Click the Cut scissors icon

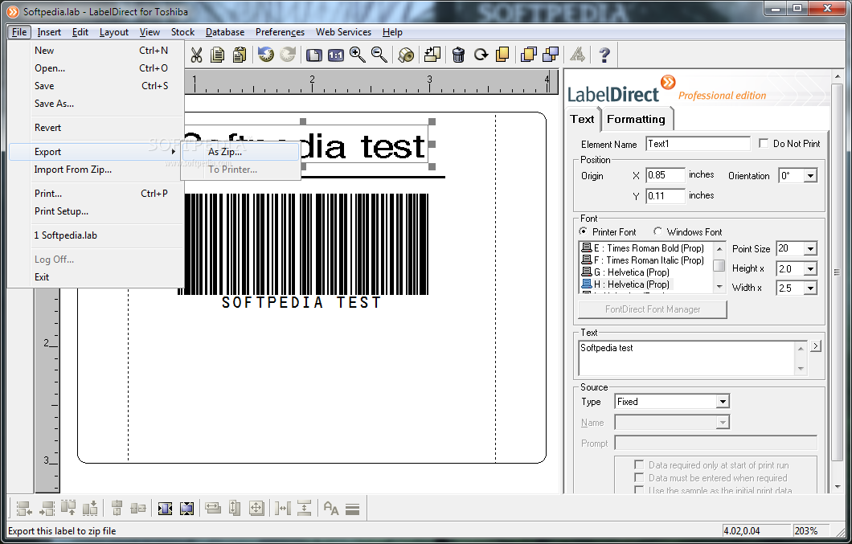click(x=197, y=55)
